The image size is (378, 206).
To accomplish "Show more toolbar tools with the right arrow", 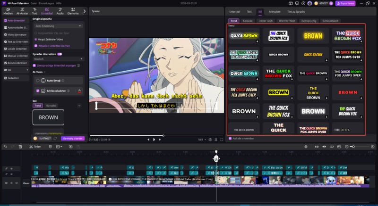I will click(85, 11).
